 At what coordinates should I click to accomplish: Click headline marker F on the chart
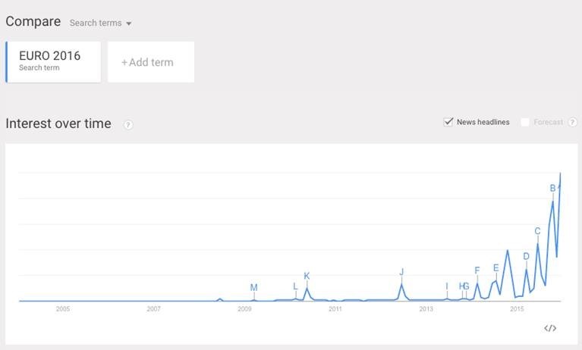477,270
